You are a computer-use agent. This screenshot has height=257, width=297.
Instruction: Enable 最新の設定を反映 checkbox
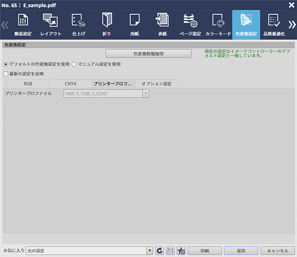(x=6, y=74)
